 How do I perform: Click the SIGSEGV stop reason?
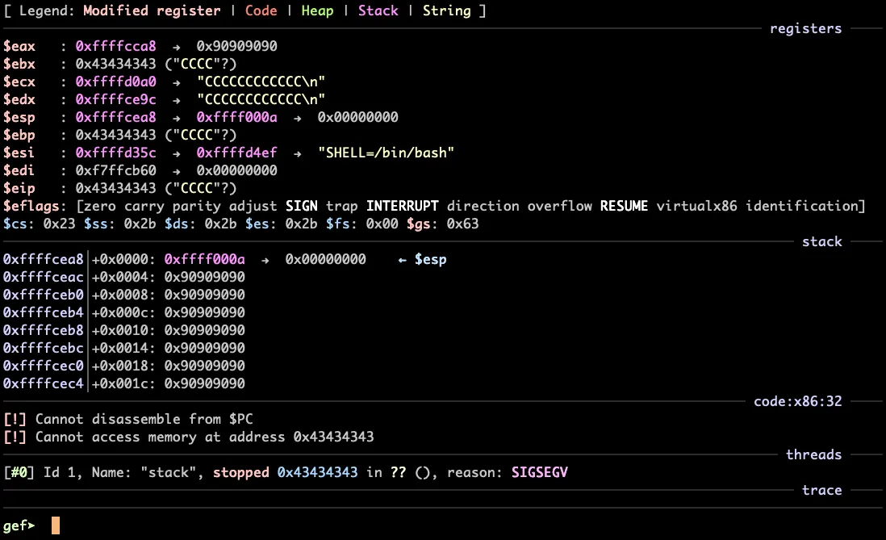(x=539, y=472)
